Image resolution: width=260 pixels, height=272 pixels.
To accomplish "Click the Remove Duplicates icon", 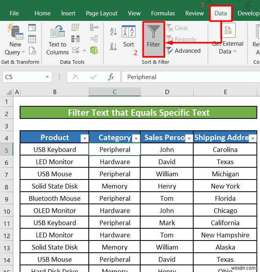I will 75,39.
